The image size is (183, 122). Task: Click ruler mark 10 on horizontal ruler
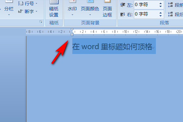coord(125,32)
